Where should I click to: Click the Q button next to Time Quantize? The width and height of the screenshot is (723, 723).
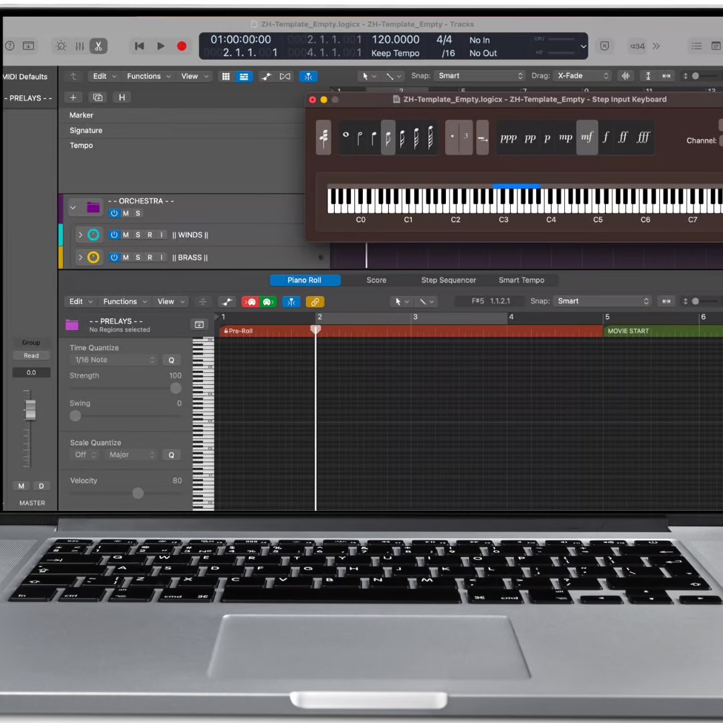point(171,359)
